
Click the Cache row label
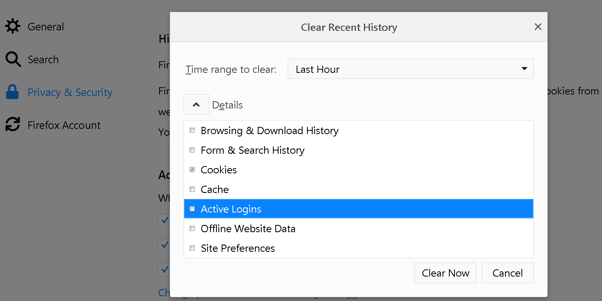[215, 189]
